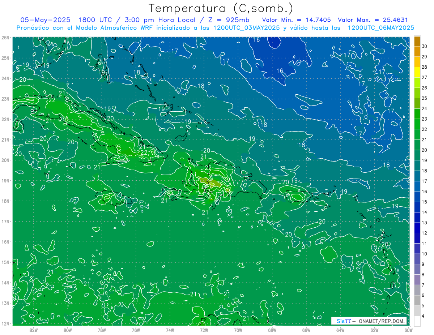Click valid-until time "1200UTC_06MAY2025"
The width and height of the screenshot is (434, 335).
point(381,28)
